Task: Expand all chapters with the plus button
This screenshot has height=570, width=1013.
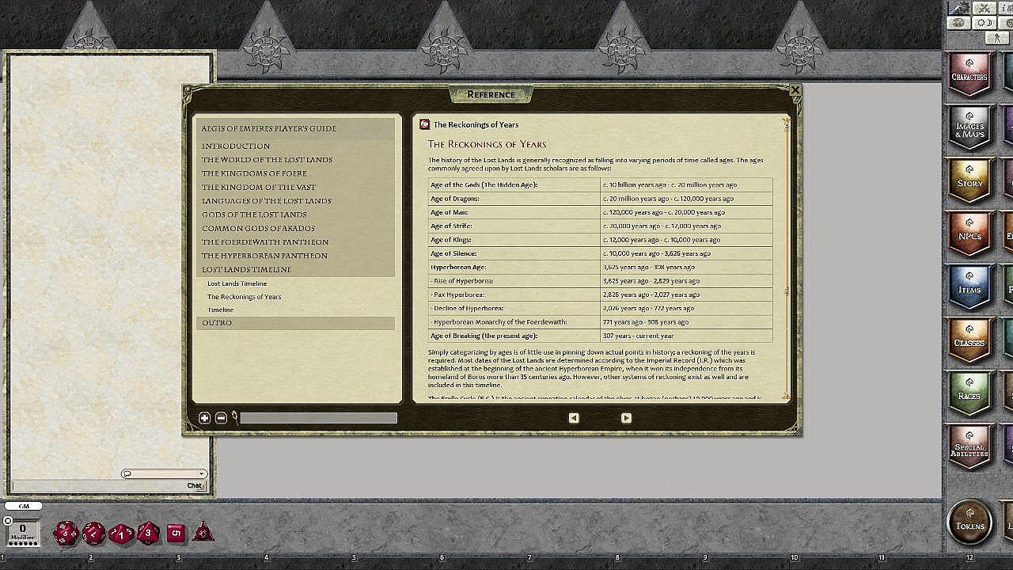Action: point(204,418)
